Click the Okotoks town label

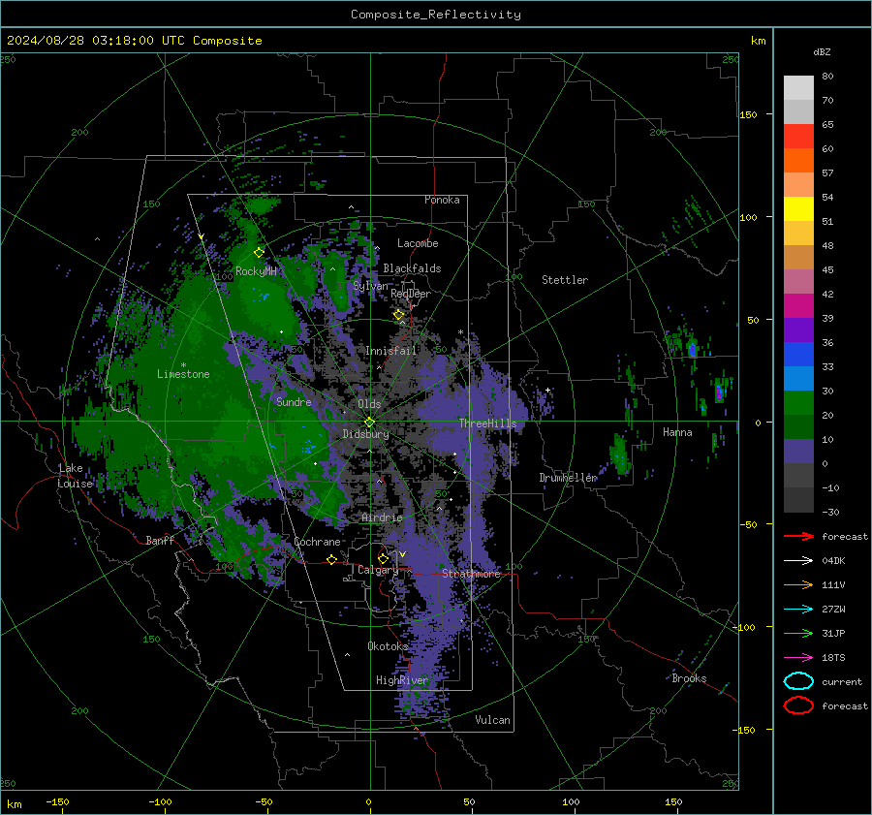click(387, 646)
